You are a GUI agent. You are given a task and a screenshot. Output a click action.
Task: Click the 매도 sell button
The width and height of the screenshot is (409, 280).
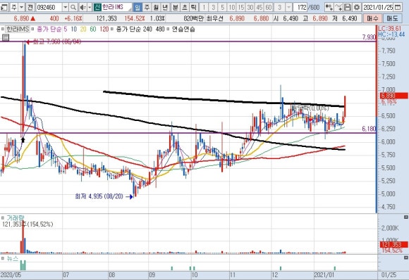click(x=392, y=18)
